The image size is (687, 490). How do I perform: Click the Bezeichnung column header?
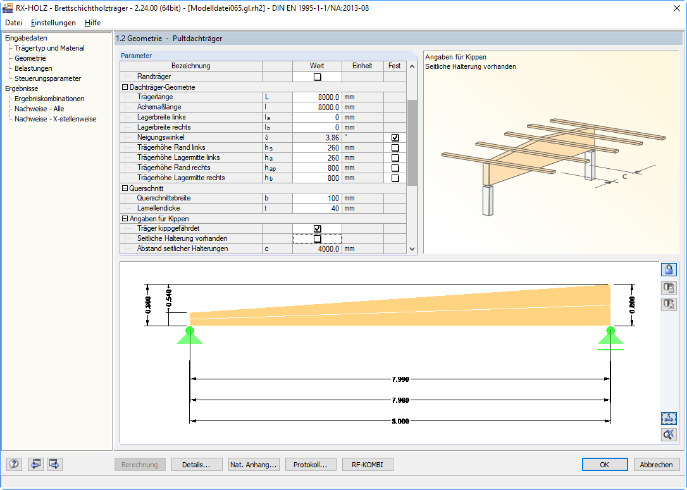(191, 66)
